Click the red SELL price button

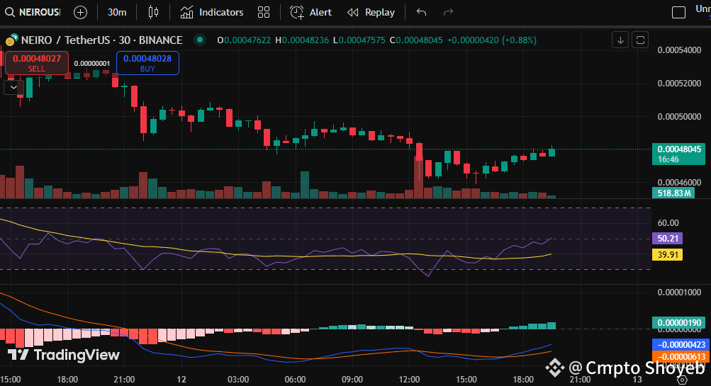click(37, 63)
